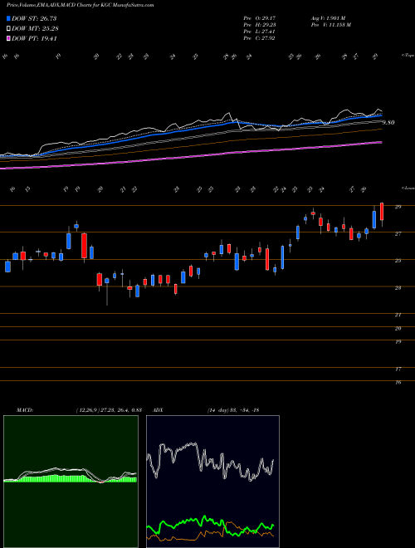Click the 'Pre H: 29.23' value
This screenshot has height=548, width=415.
click(260, 25)
